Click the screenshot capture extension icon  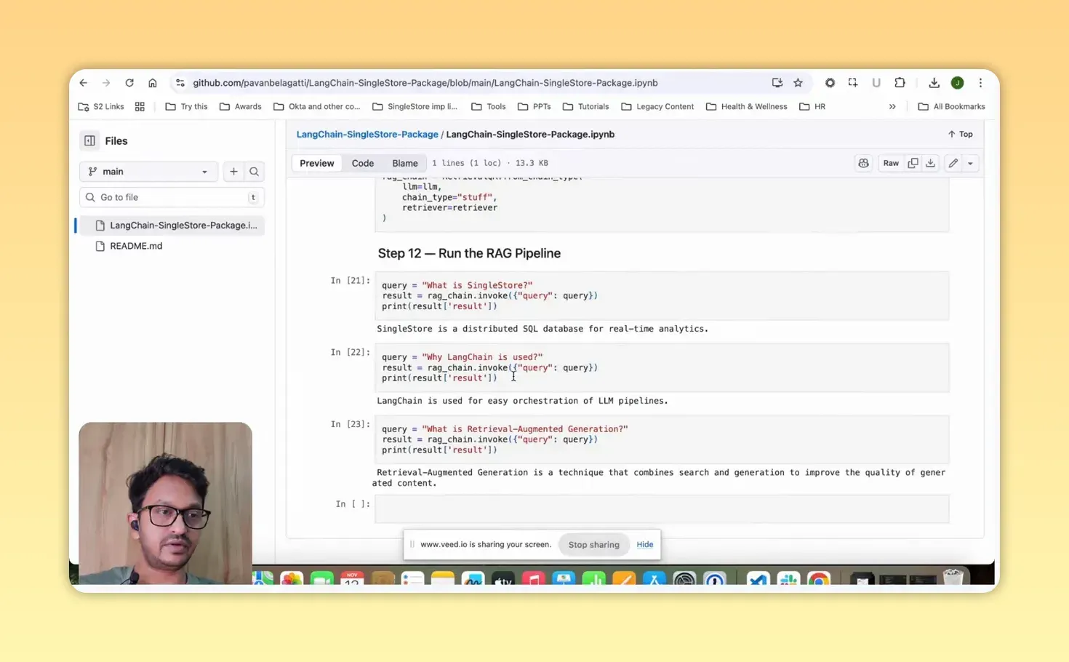click(x=853, y=83)
